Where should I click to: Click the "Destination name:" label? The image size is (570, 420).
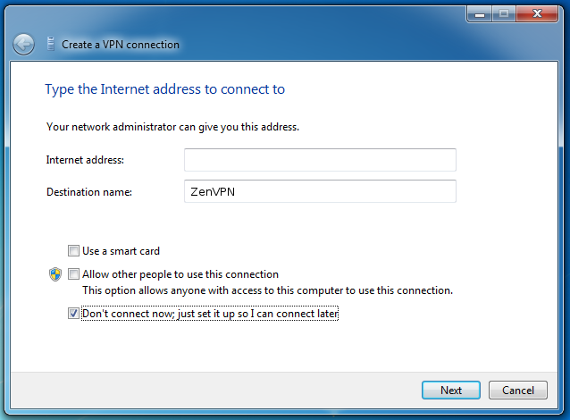[89, 192]
